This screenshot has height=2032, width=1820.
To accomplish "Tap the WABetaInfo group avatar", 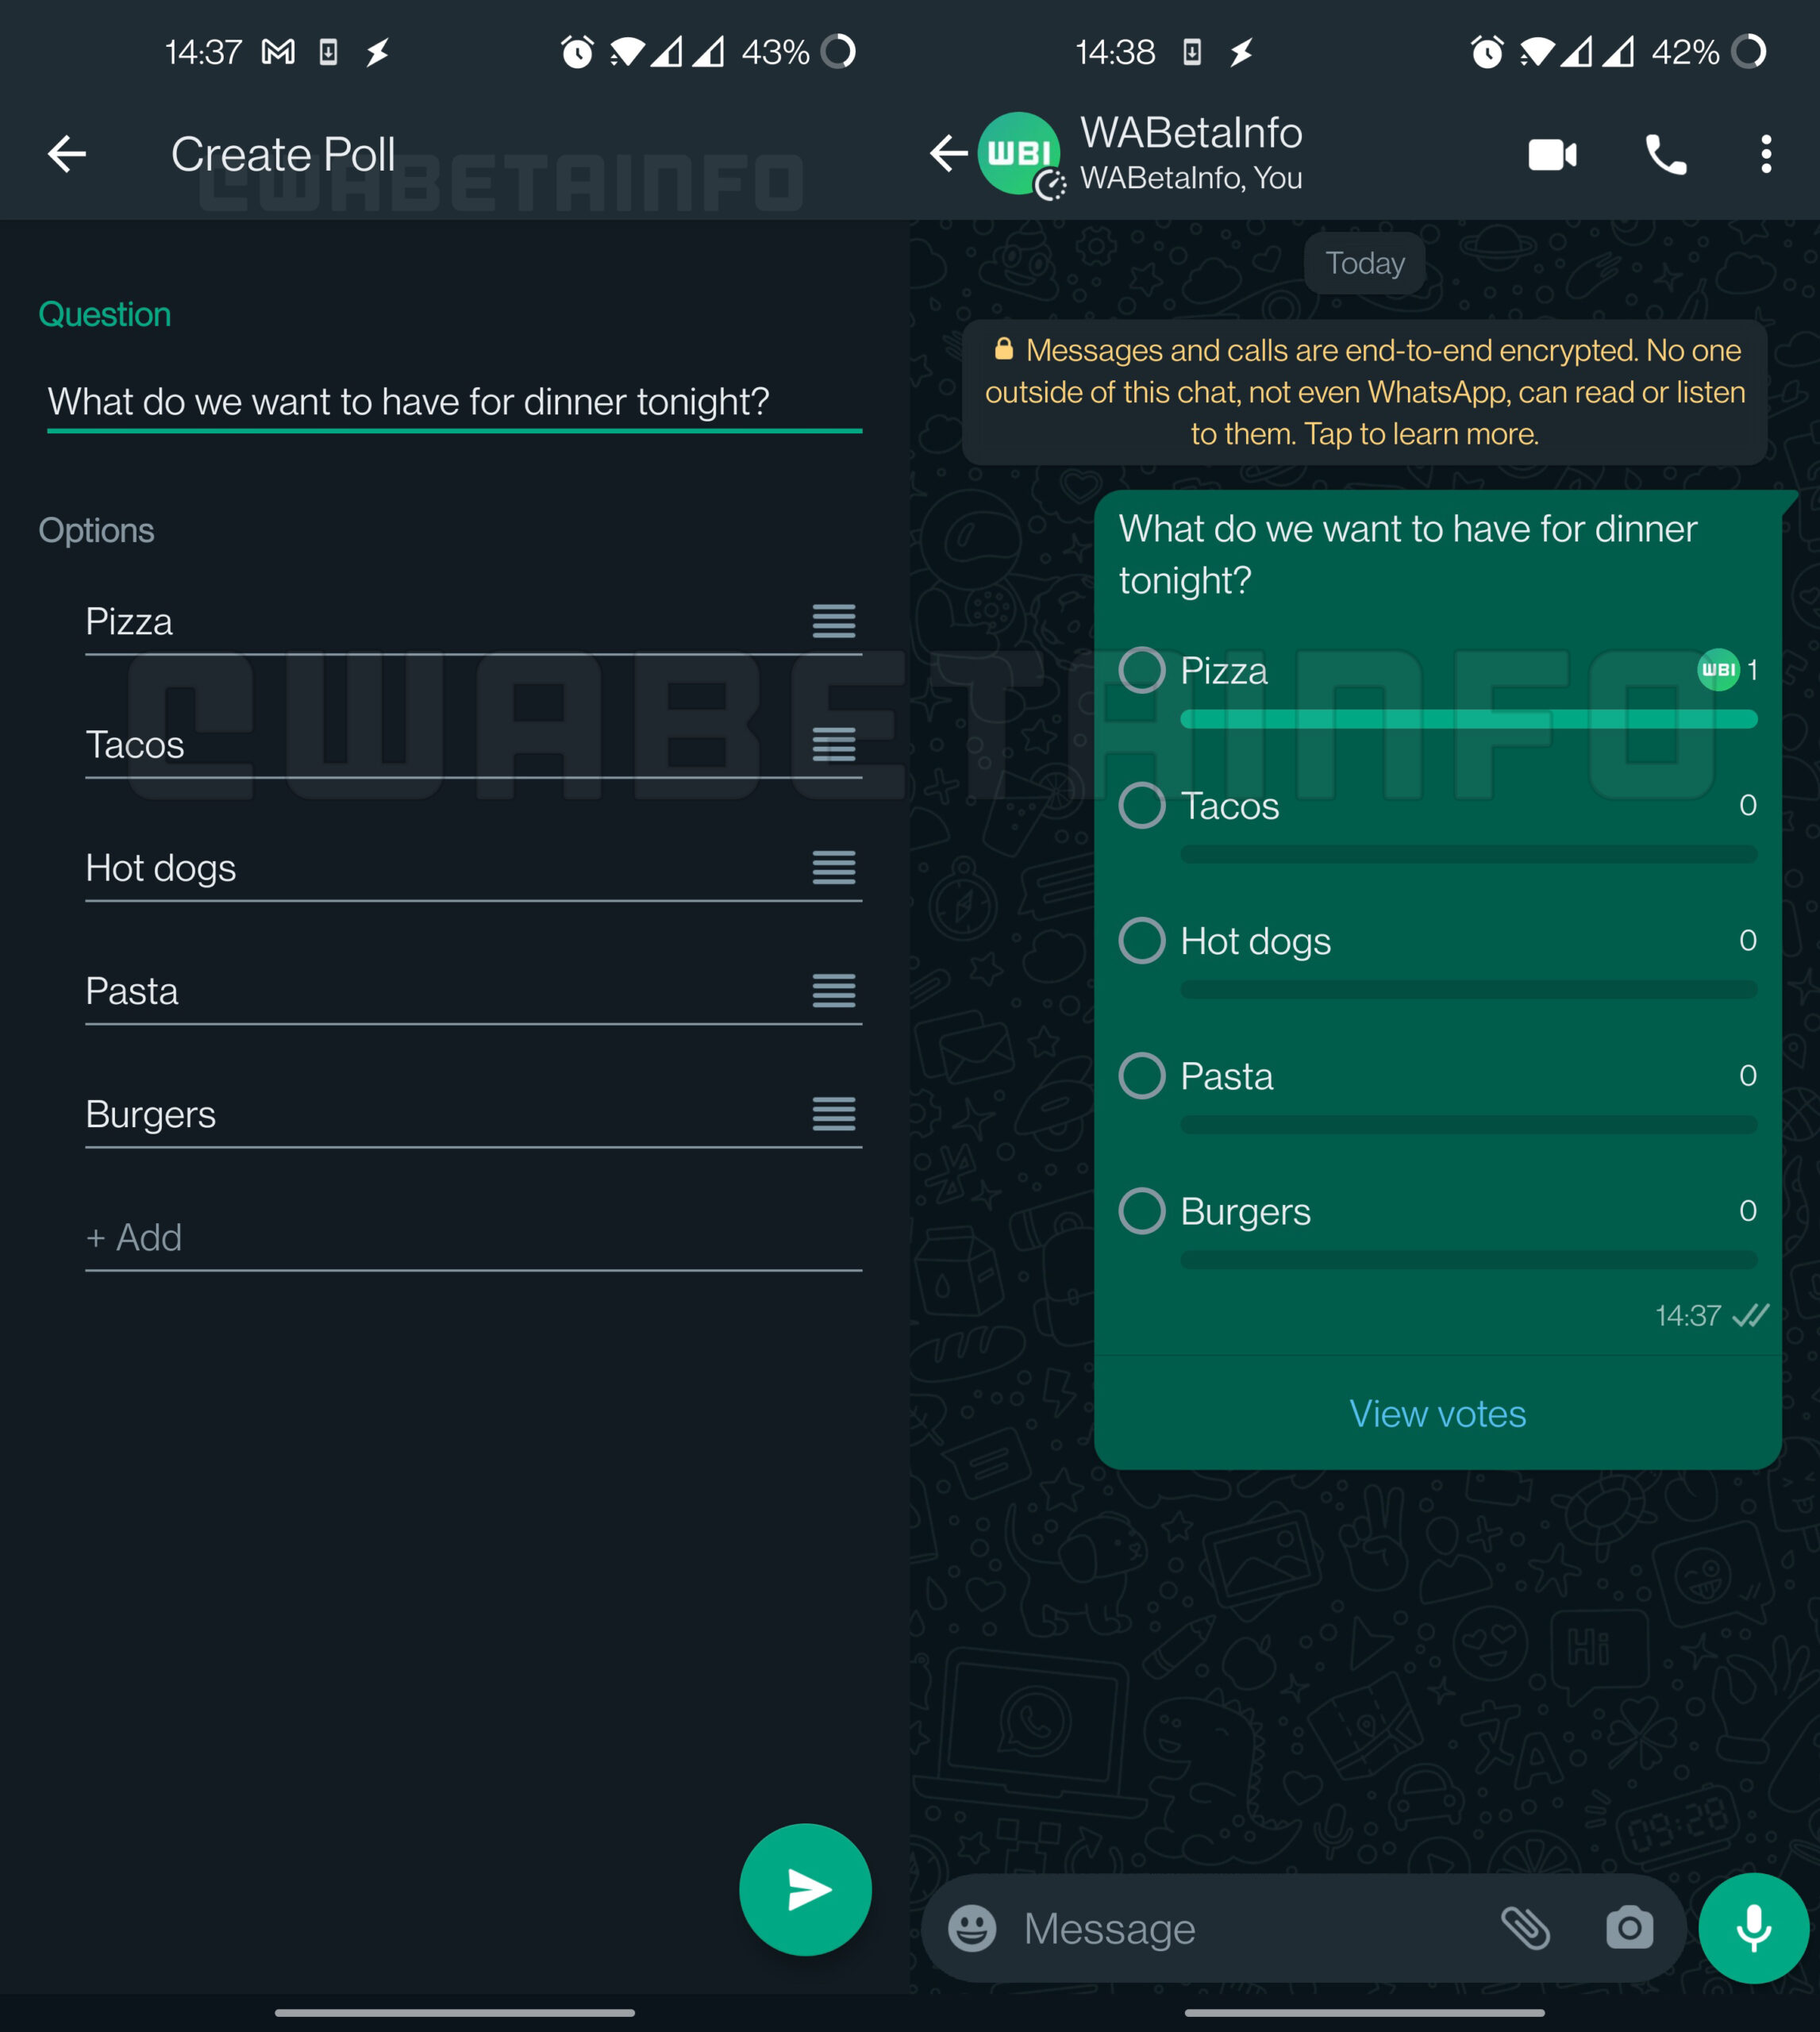I will point(1019,154).
